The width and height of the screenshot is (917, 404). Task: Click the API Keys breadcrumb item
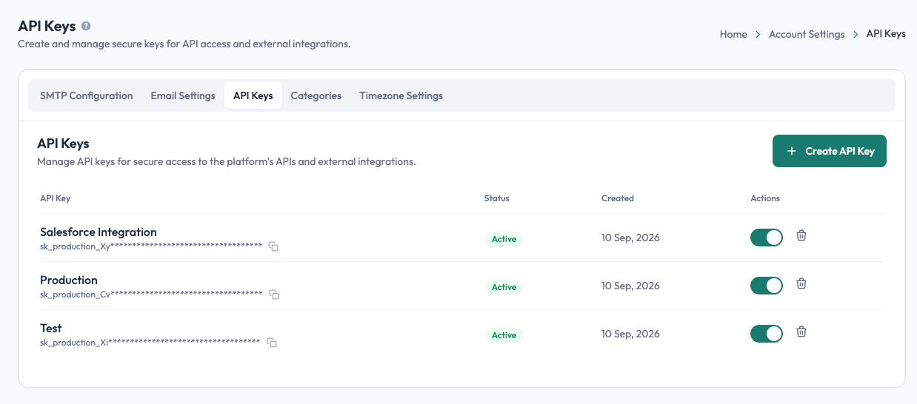click(886, 34)
